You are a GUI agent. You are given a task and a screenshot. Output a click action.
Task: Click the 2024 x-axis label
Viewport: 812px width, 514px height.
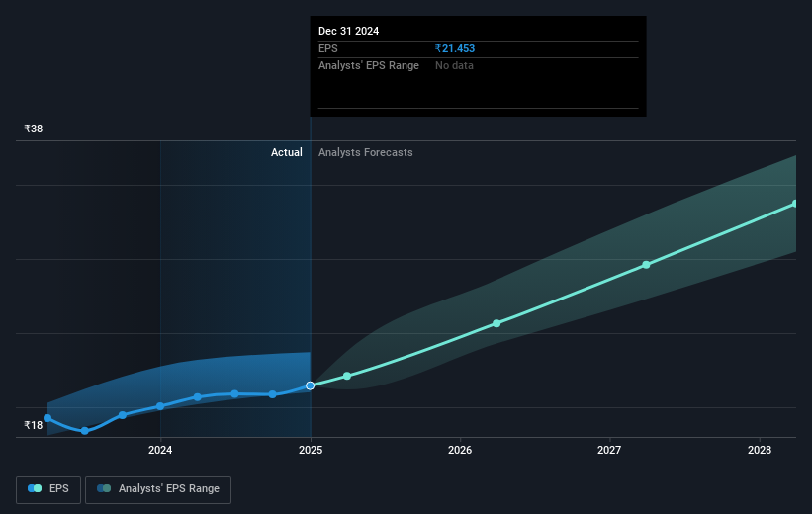[160, 450]
